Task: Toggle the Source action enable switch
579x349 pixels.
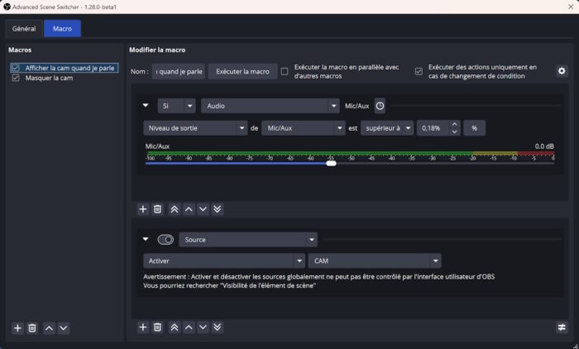Action: [165, 240]
